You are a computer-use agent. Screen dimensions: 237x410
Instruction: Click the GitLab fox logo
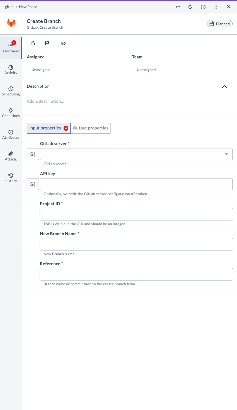point(11,23)
